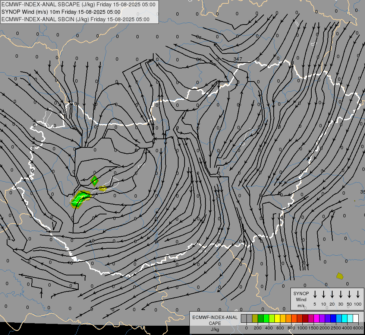Click the SYNOP Wind 10m header line
This screenshot has width=365, height=335.
[61, 12]
